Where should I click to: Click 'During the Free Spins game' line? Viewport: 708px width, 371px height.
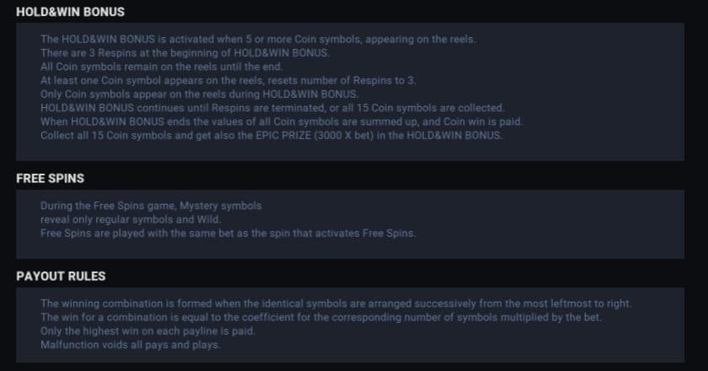coord(151,206)
